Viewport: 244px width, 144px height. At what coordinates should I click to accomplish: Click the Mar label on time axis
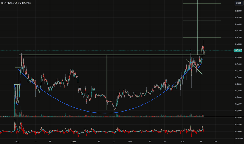pyautogui.click(x=182, y=141)
